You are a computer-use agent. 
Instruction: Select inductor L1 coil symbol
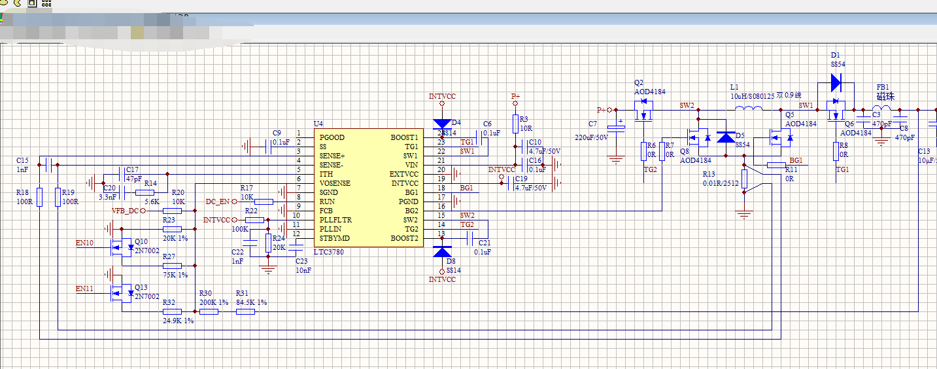tap(749, 109)
